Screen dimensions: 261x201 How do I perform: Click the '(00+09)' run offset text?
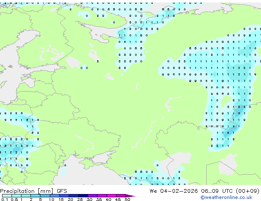(248, 191)
